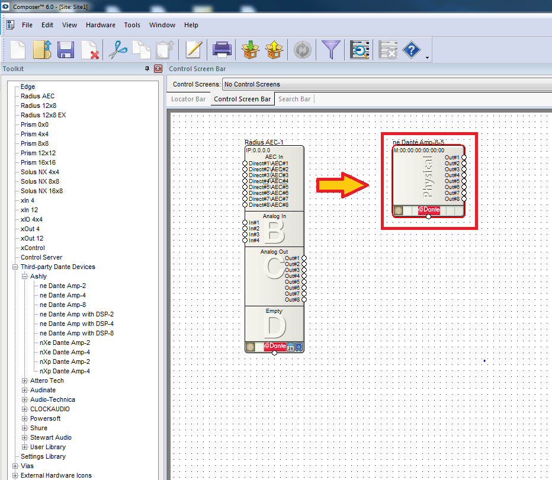The image size is (552, 480).
Task: Select ne Dante Amp-8 item
Action: point(63,305)
